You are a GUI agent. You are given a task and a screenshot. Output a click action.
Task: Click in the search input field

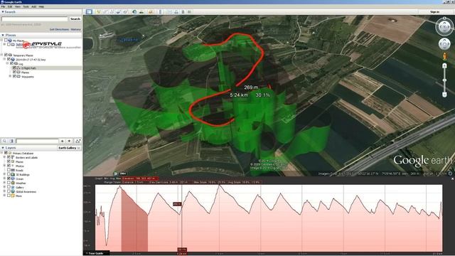point(35,19)
